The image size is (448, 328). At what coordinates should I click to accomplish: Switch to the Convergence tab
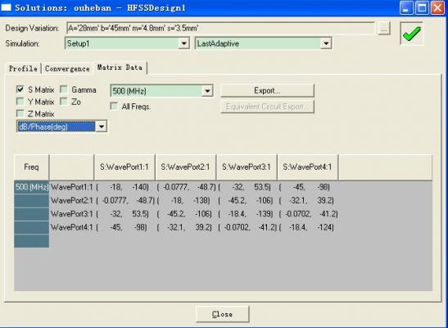click(x=67, y=69)
